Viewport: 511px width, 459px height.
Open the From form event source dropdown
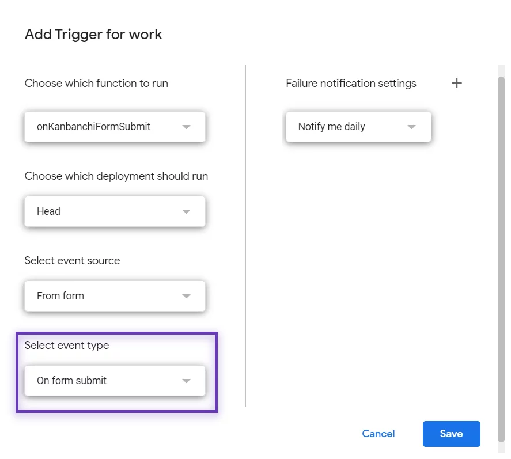[x=115, y=296]
